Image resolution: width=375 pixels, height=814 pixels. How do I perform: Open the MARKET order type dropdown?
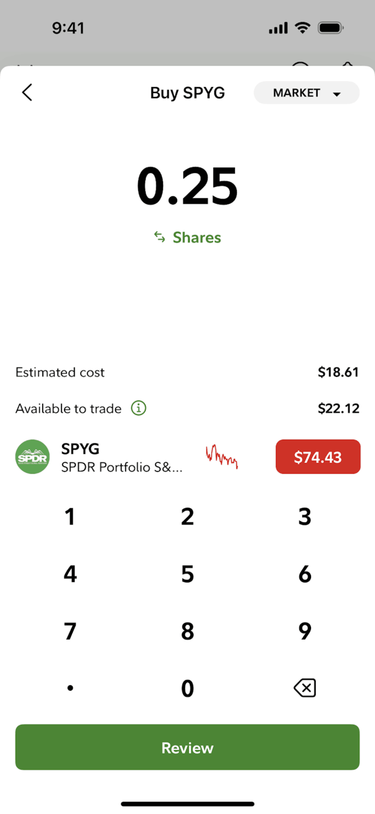(306, 93)
